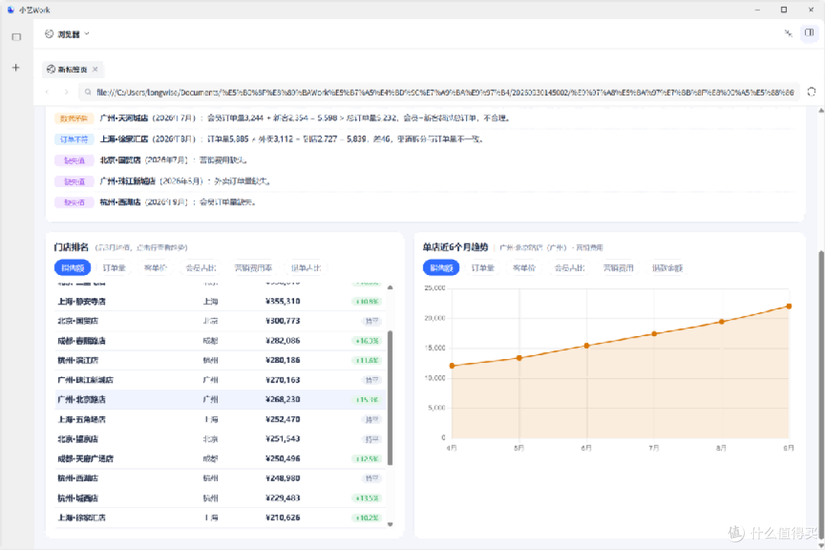The image size is (825, 550).
Task: Select the 成都·天府广场店 row
Action: [x=220, y=459]
